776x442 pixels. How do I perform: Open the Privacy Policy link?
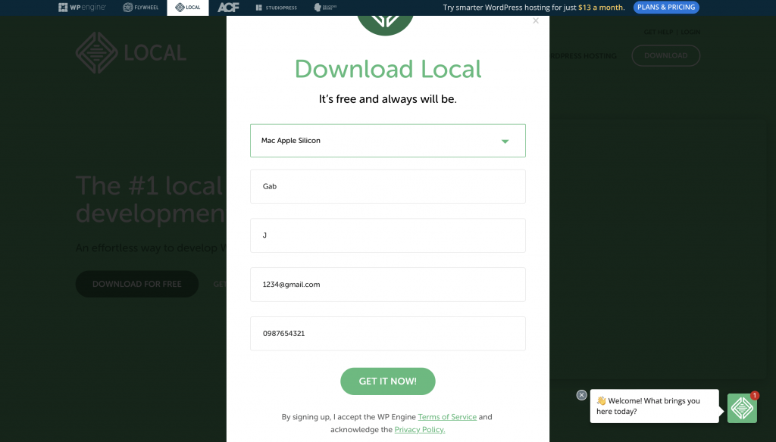coord(420,430)
